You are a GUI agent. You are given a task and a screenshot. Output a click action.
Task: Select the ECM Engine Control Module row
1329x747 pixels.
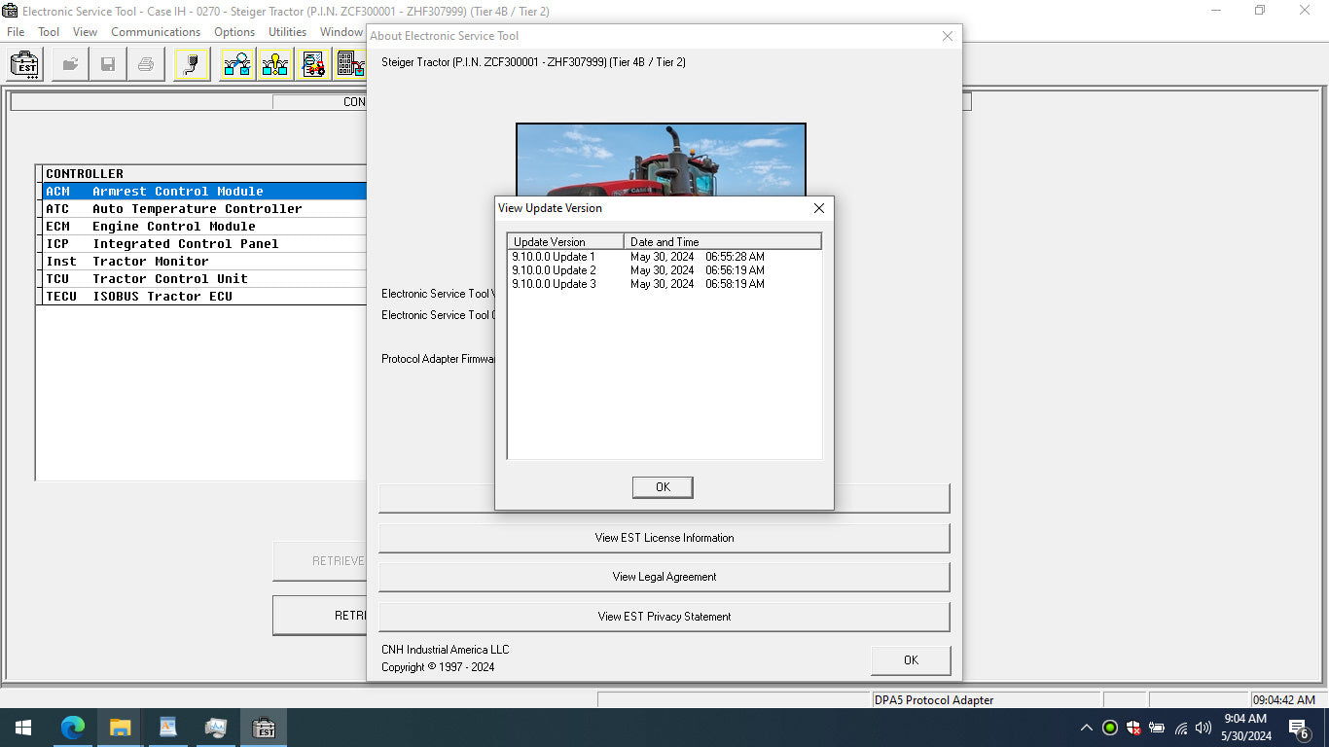[204, 227]
